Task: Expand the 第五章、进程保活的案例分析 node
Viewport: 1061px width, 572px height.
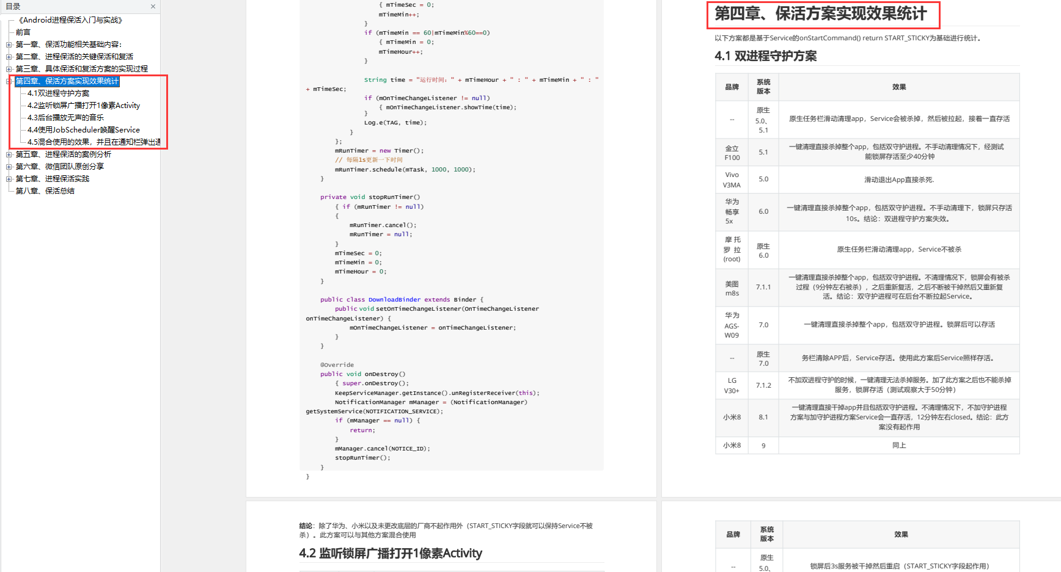Action: click(9, 154)
